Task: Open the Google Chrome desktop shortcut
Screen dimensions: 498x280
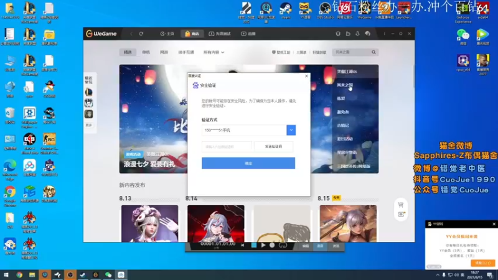Action: (x=10, y=196)
